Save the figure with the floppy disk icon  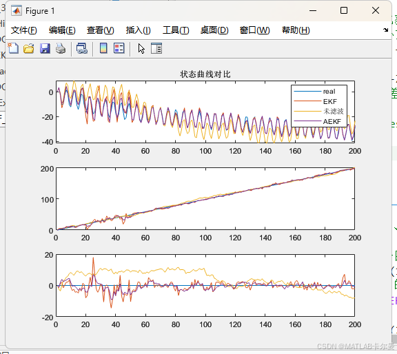pyautogui.click(x=45, y=48)
